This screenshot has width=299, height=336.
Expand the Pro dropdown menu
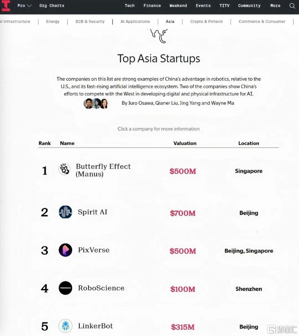[x=24, y=6]
